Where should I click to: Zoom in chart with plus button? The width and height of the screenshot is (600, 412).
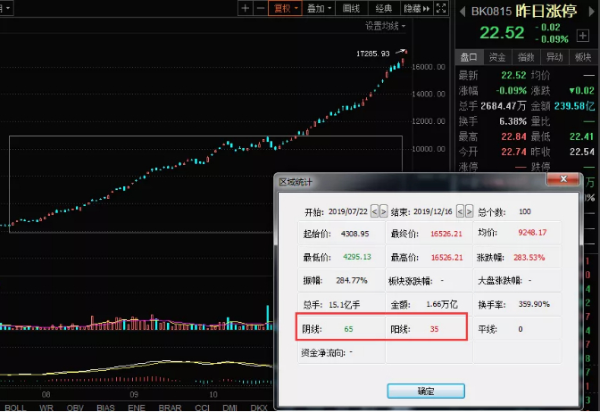coord(246,8)
